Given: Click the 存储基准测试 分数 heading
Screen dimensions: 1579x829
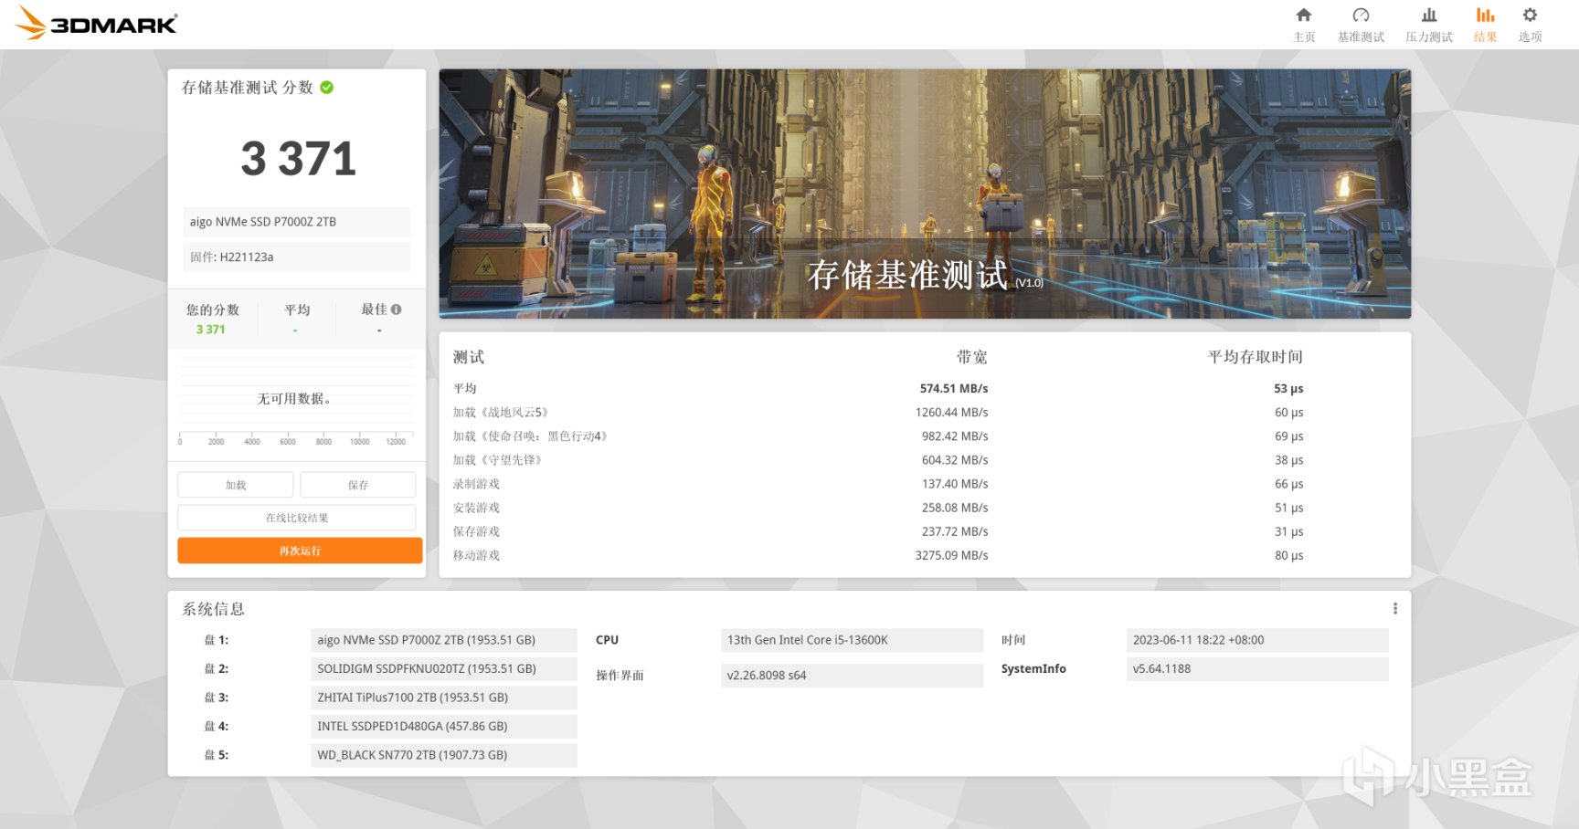Looking at the screenshot, I should pos(247,88).
